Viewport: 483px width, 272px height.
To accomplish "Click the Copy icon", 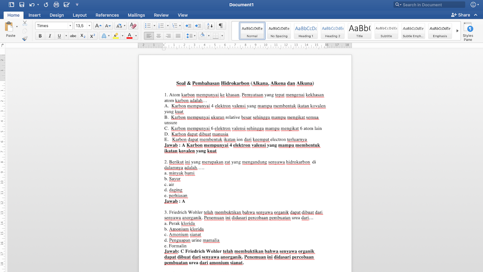I will click(x=25, y=31).
